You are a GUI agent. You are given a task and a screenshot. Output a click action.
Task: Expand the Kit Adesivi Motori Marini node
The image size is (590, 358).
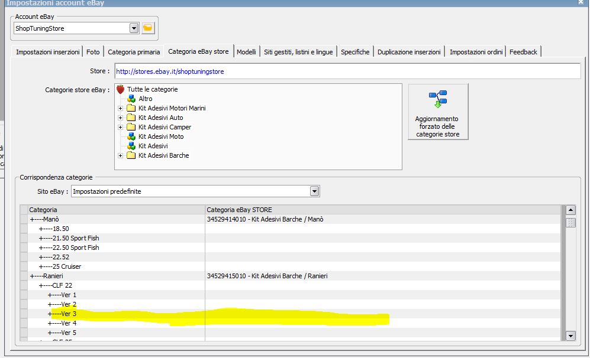[x=120, y=108]
